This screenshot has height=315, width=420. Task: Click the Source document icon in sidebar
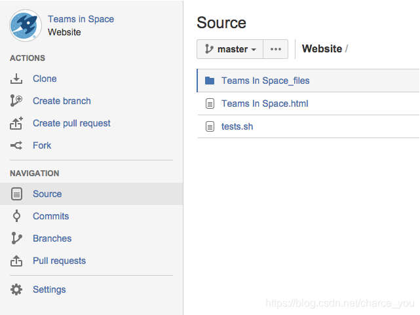(16, 194)
